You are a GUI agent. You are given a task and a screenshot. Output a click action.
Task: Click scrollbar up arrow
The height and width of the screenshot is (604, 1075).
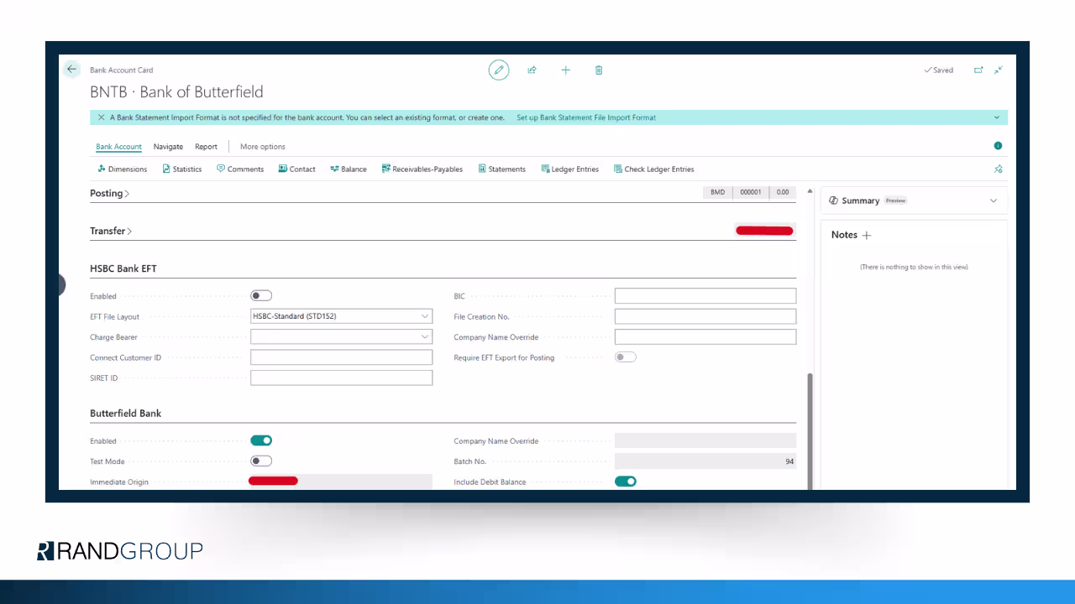(810, 191)
